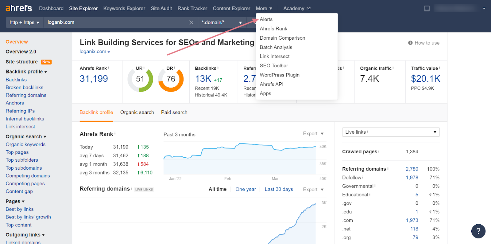Open Export dropdown for Ahrefs Rank chart
491x244 pixels.
click(x=313, y=134)
